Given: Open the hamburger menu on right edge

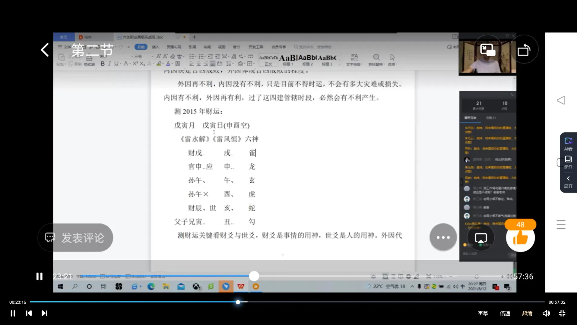Looking at the screenshot, I should (x=561, y=224).
